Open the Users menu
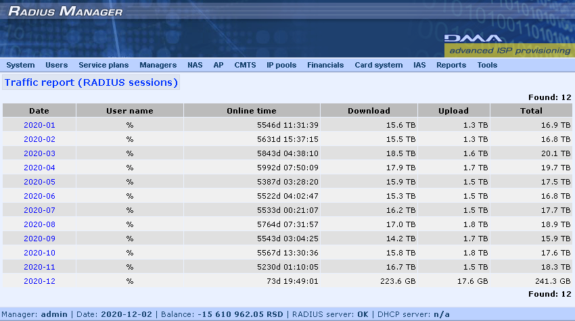This screenshot has height=321, width=575. coord(56,65)
